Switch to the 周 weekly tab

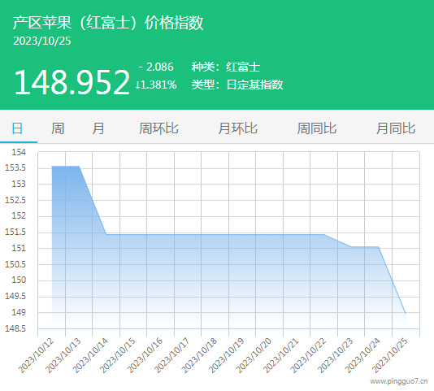pyautogui.click(x=58, y=128)
